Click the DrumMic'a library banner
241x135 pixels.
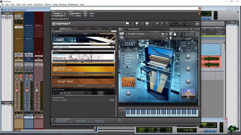tap(84, 57)
